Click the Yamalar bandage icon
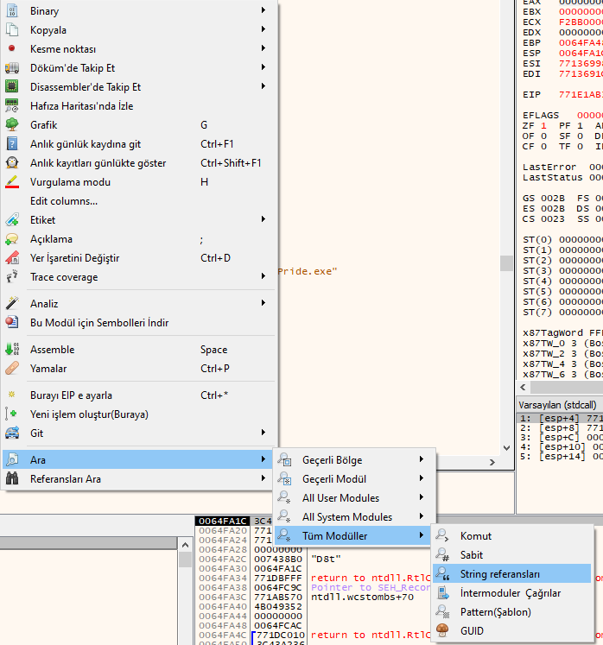This screenshot has height=645, width=603. 12,368
